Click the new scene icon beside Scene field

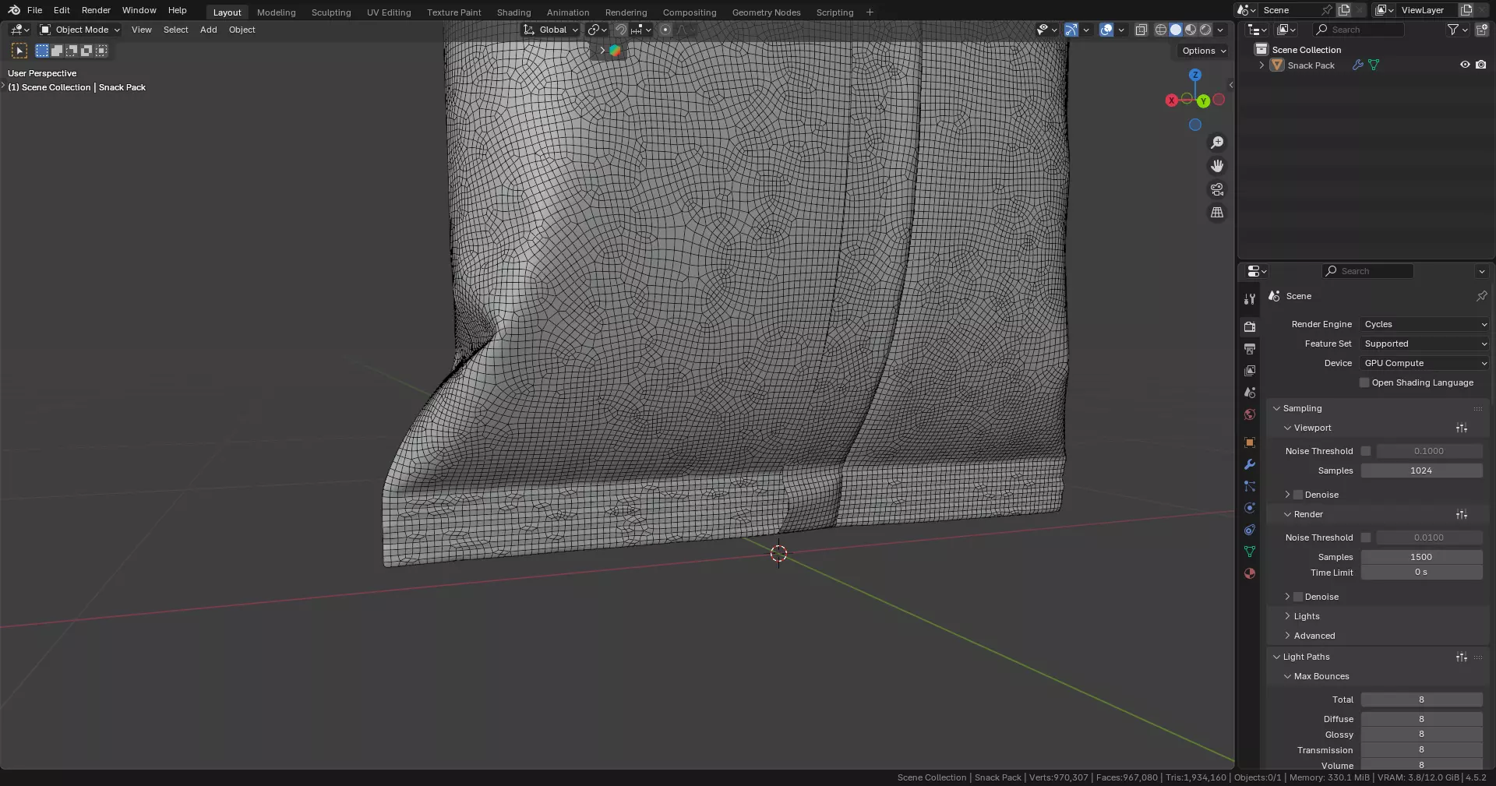click(1344, 10)
